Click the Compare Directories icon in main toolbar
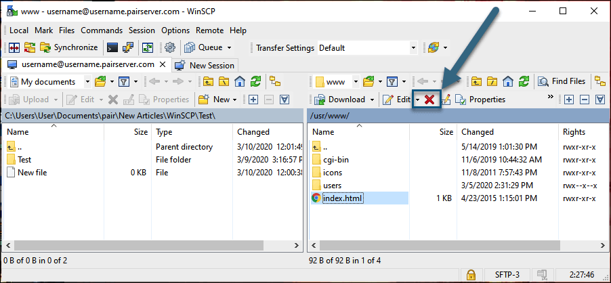The image size is (611, 283). click(14, 47)
